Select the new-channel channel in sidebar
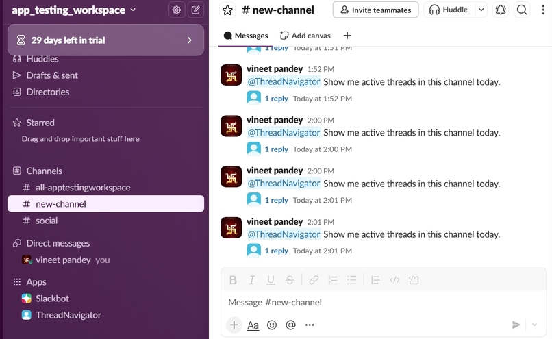This screenshot has height=339, width=552. tap(105, 204)
